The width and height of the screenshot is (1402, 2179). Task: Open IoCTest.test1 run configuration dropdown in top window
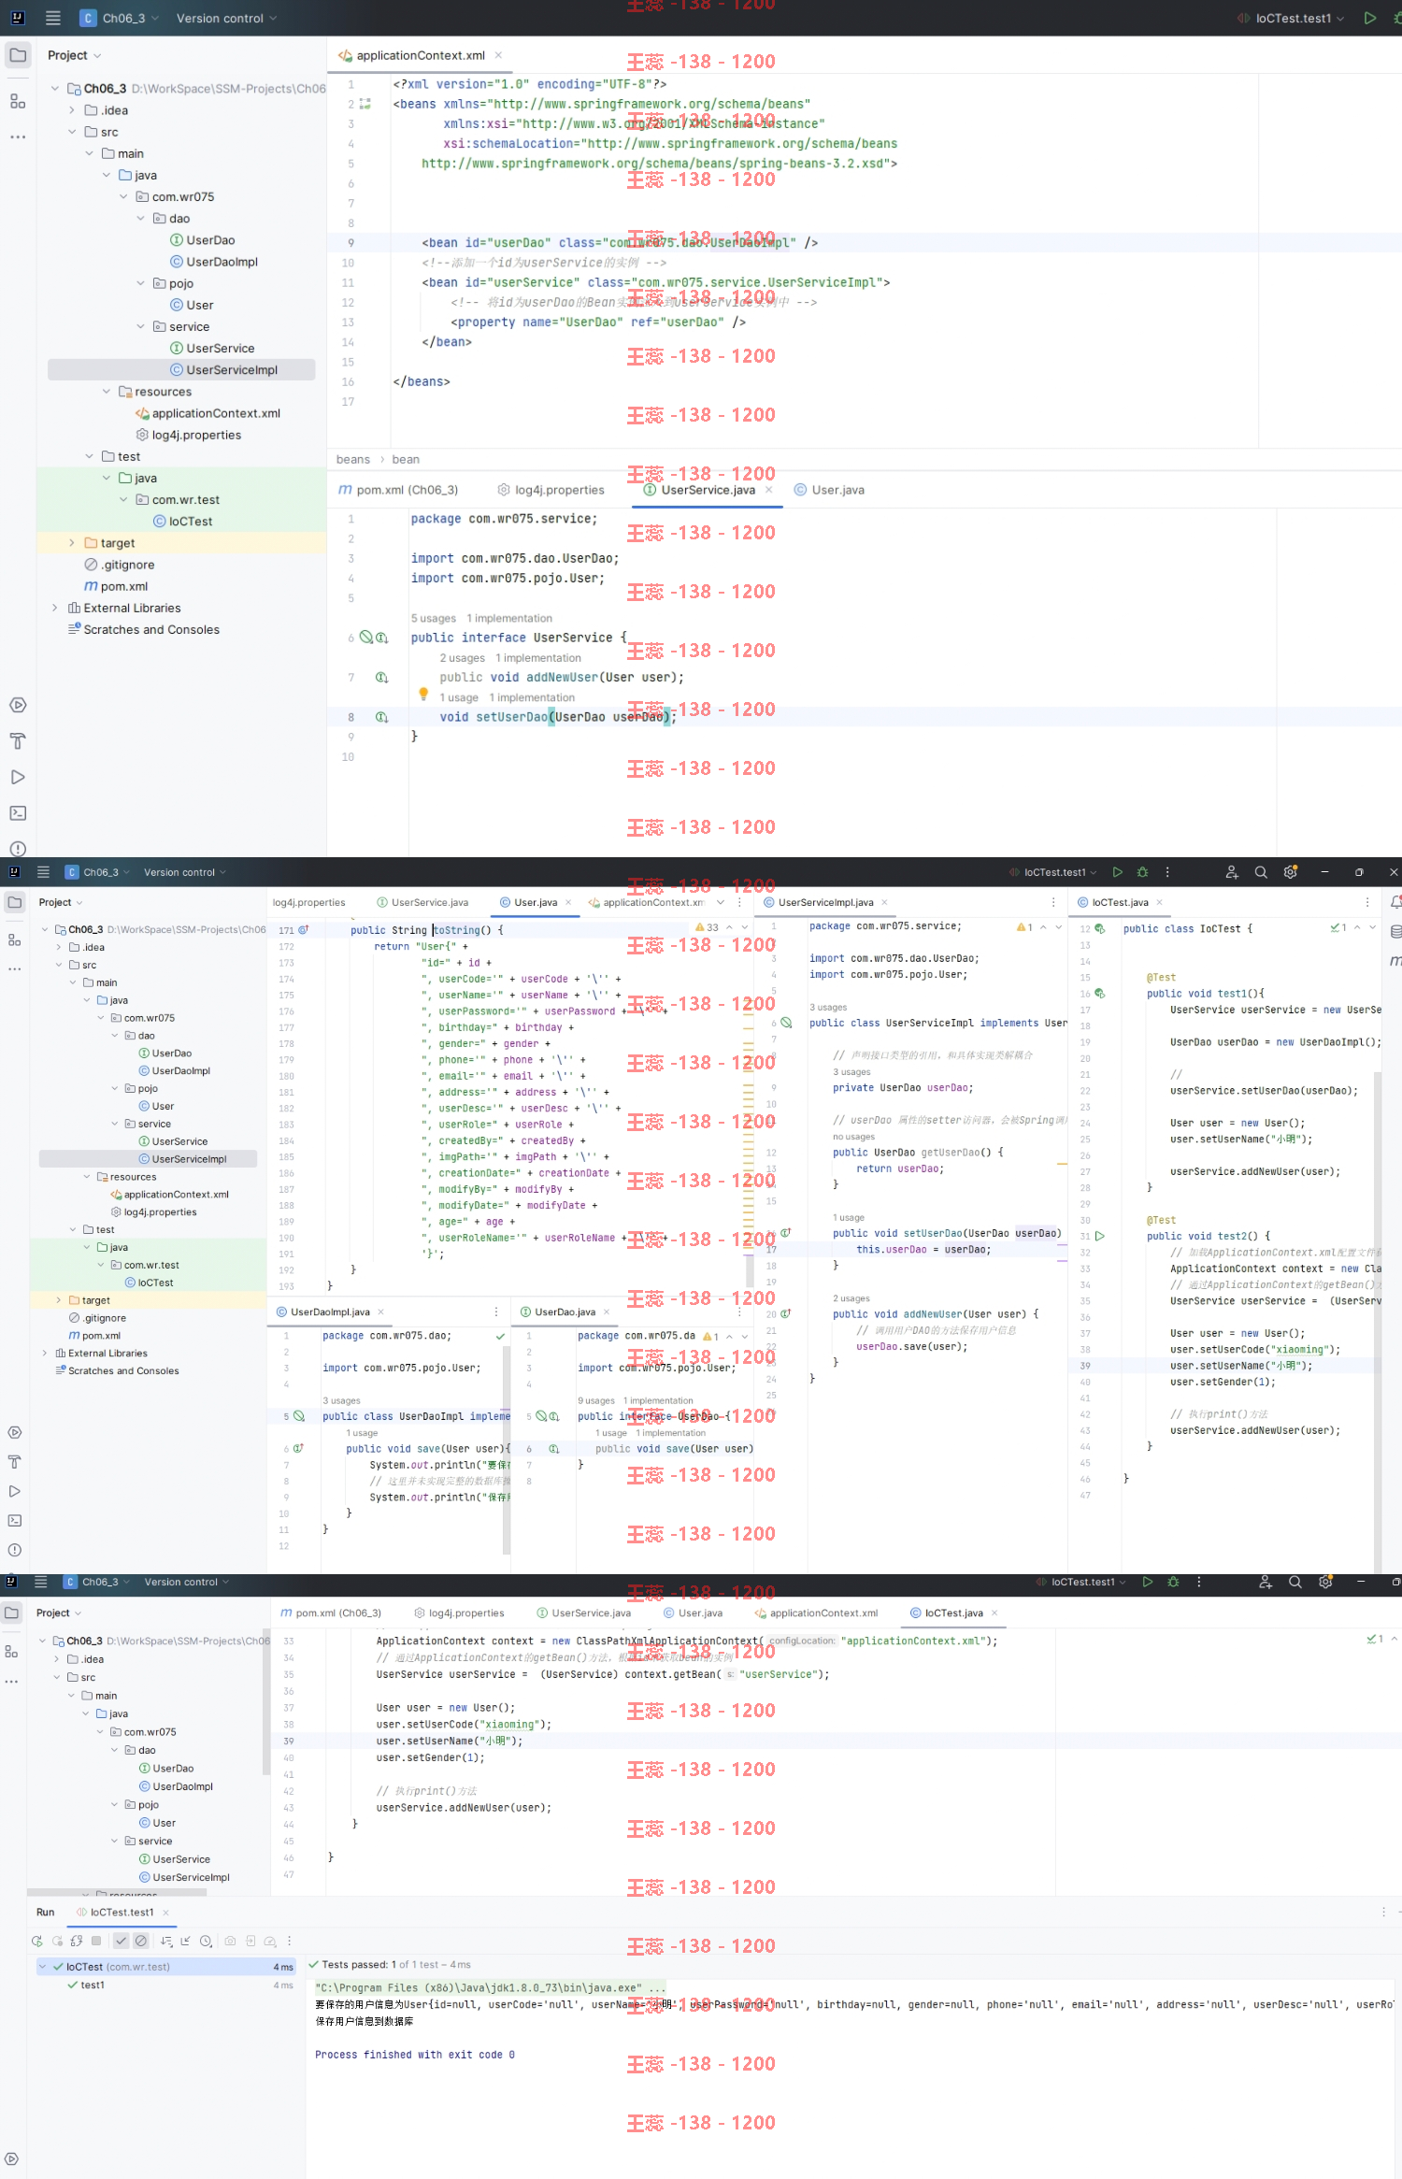point(1291,18)
